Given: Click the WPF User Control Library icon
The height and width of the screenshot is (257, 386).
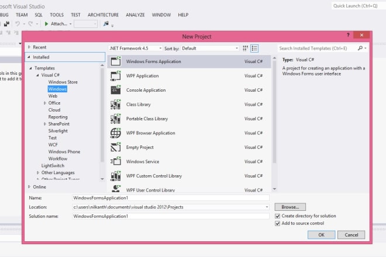Looking at the screenshot, I should (116, 189).
